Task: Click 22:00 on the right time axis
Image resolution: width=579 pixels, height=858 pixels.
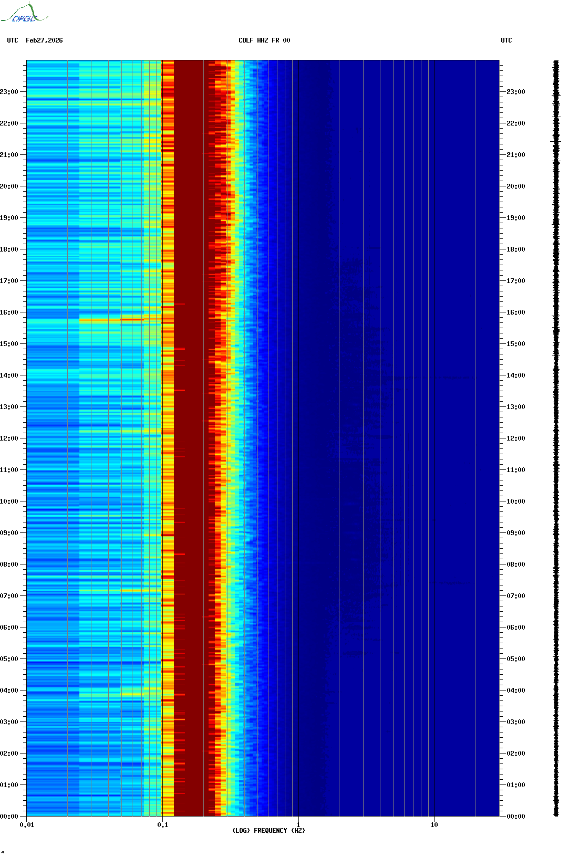Action: coord(516,123)
